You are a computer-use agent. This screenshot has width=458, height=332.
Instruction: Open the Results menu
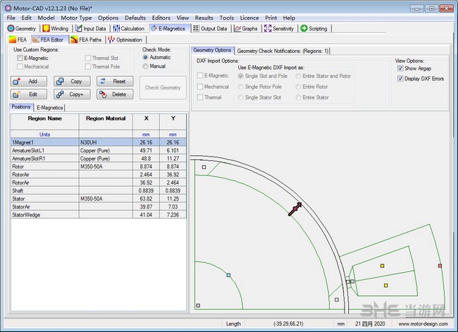[x=204, y=18]
